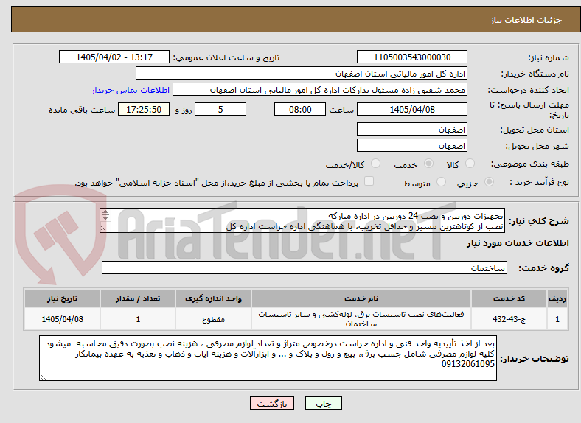Click the شماره نیاز field 1105003543000030
Viewport: 581px width, 423px height.
tap(411, 57)
